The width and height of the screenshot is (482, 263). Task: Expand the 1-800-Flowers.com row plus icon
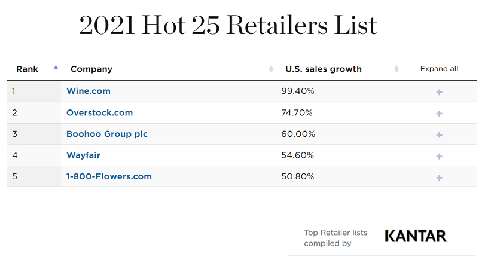(x=439, y=178)
